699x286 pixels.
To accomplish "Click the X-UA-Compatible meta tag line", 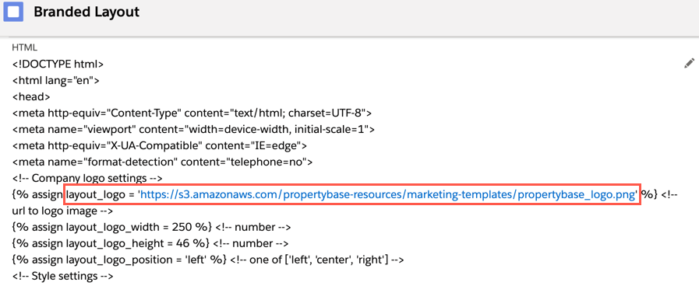I will 160,145.
